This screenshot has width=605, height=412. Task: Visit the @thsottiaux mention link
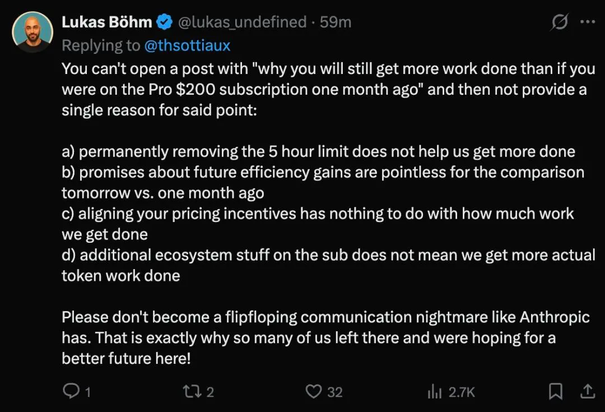pos(187,45)
